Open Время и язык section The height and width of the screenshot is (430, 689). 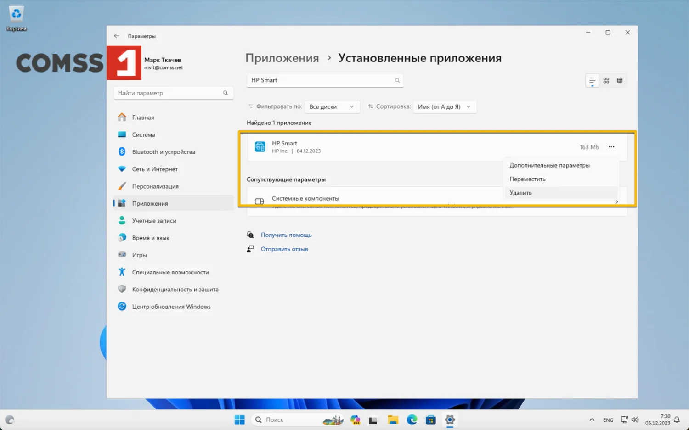click(x=173, y=238)
